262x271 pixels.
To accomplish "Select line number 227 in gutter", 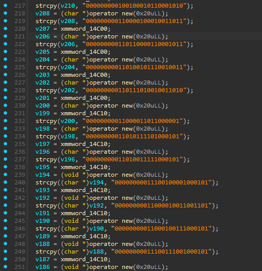I will pos(20,82).
